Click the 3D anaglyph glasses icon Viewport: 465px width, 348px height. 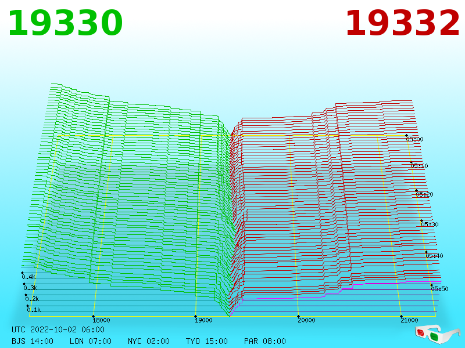pos(438,333)
